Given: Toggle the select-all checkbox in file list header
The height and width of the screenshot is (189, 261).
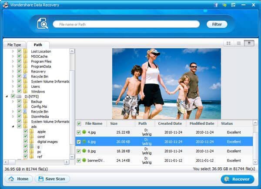Looking at the screenshot, I should coord(79,123).
